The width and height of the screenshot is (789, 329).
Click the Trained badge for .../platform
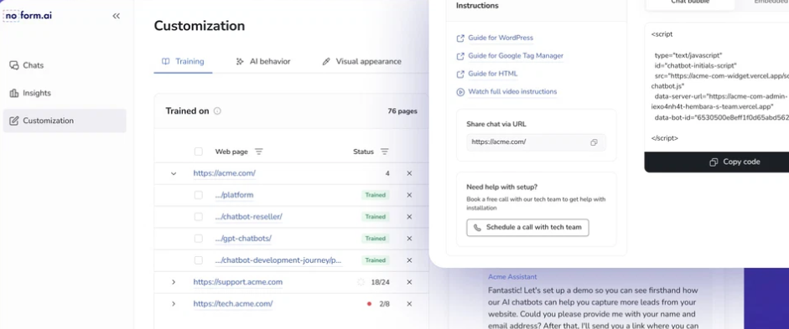(376, 195)
